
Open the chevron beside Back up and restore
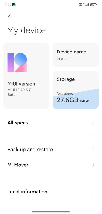[93, 150]
